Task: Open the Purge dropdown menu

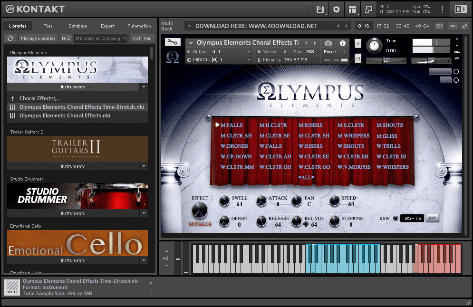Action: 335,52
